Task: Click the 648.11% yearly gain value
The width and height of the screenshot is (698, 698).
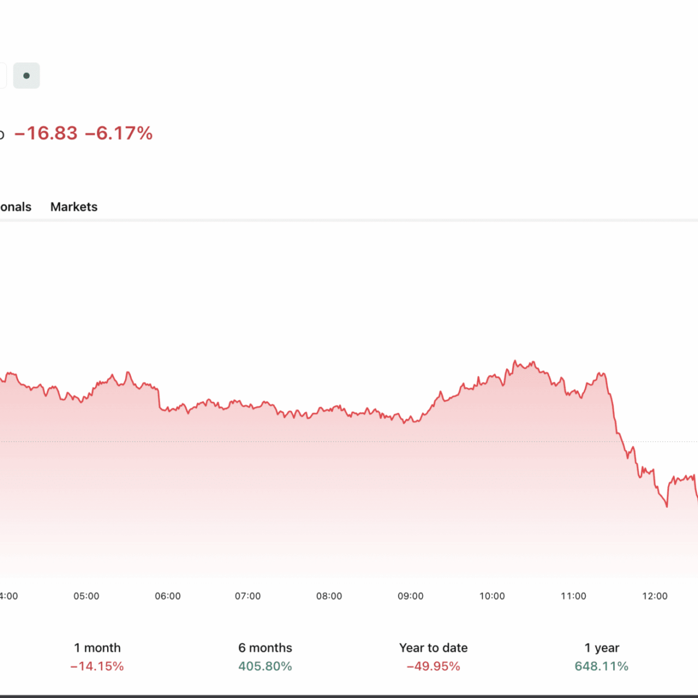Action: coord(601,667)
